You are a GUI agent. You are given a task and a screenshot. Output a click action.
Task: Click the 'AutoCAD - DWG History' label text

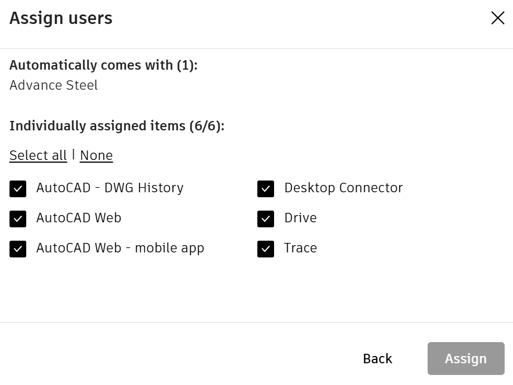(109, 188)
